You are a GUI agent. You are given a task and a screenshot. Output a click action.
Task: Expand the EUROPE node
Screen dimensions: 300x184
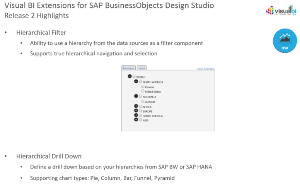pos(136,111)
